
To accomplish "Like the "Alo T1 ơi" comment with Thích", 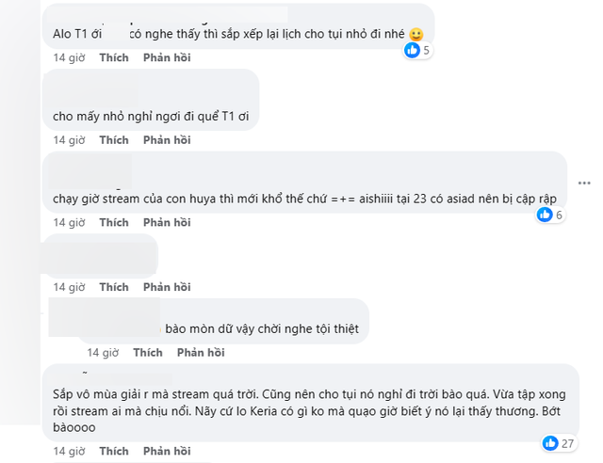I will pyautogui.click(x=114, y=57).
